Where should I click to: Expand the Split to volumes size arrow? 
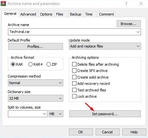[x=44, y=114]
